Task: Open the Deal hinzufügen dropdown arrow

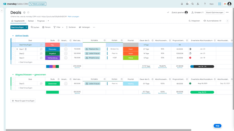Action: point(26,27)
